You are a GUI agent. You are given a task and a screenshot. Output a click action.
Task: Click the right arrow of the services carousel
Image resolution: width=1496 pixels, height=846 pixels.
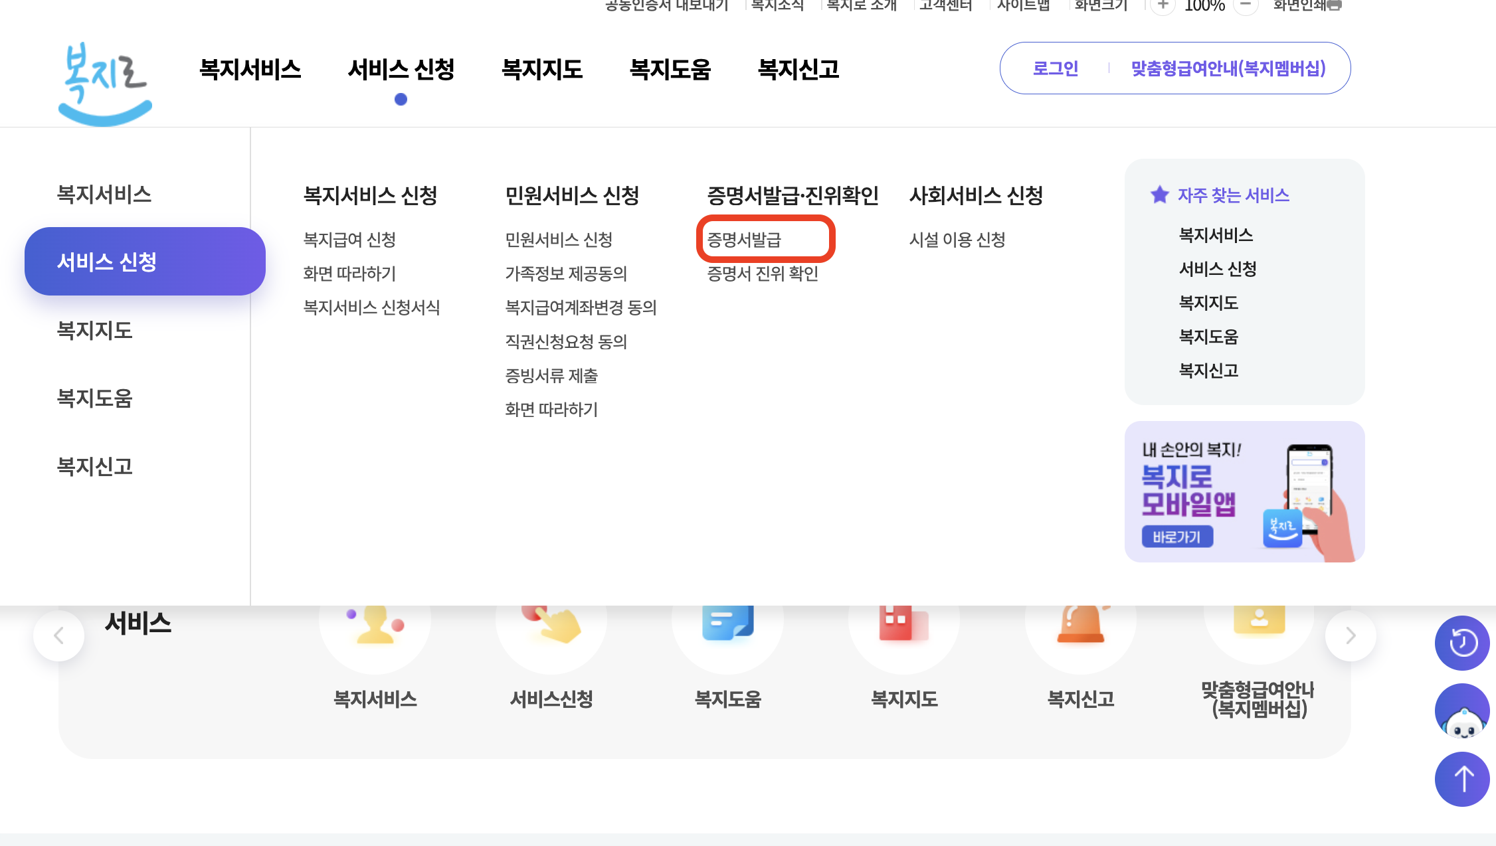[x=1349, y=635]
